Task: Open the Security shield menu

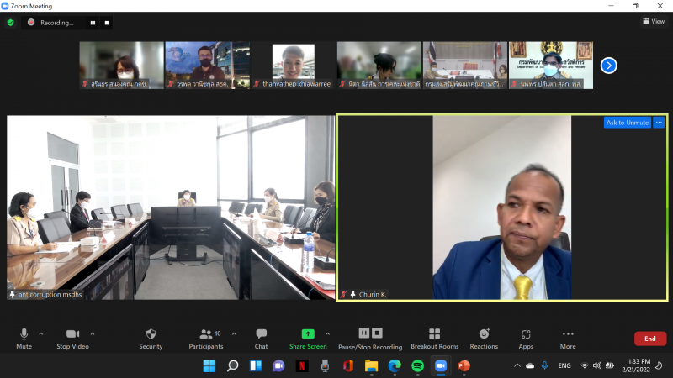Action: point(151,339)
